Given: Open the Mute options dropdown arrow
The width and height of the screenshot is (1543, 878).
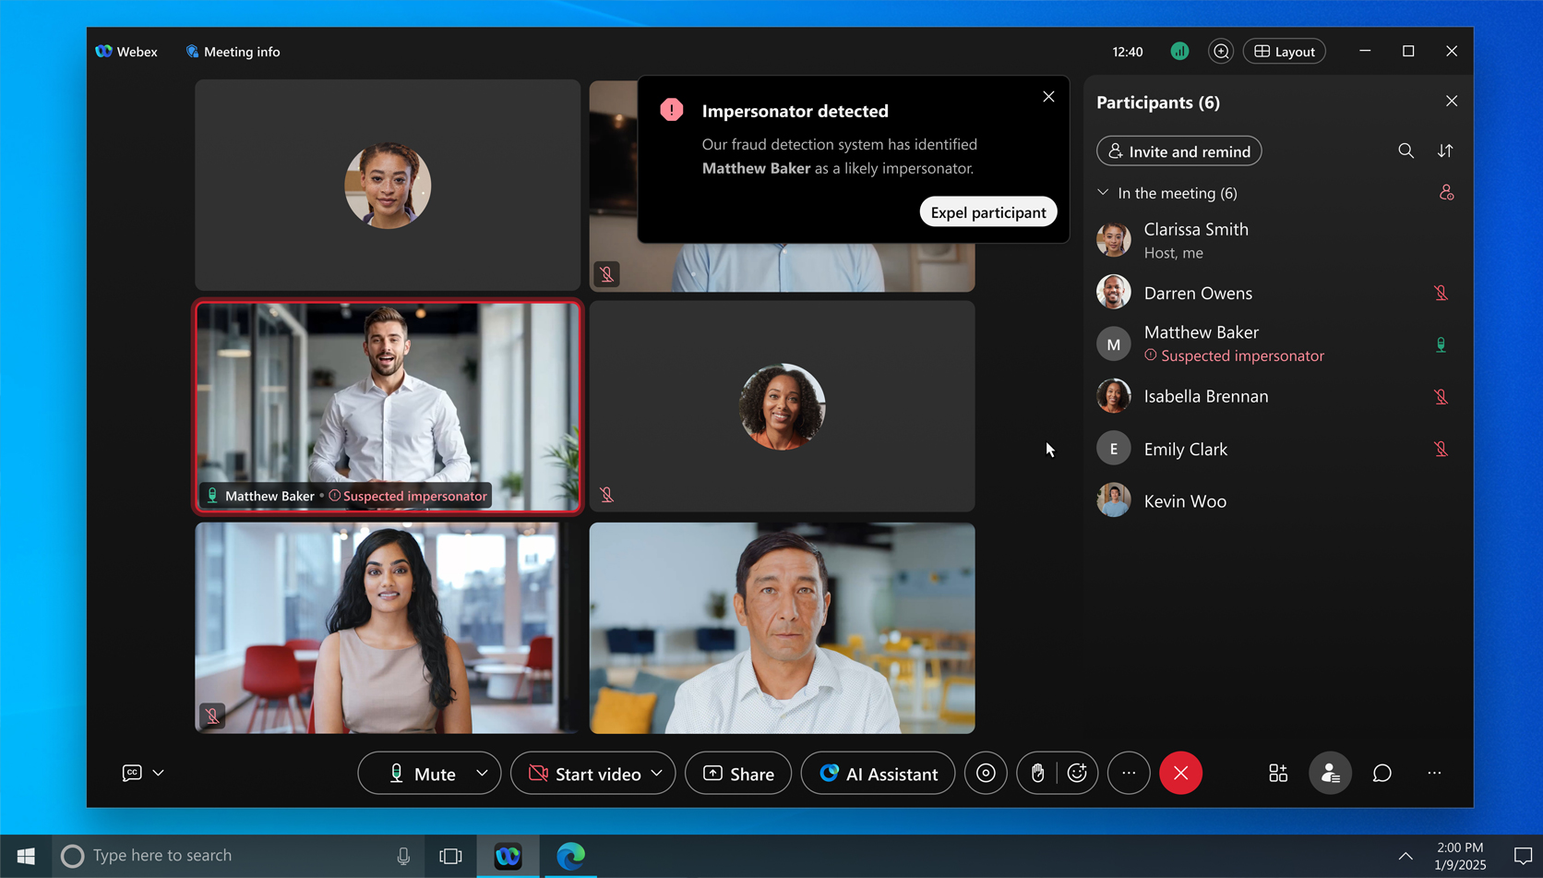Looking at the screenshot, I should 482,774.
